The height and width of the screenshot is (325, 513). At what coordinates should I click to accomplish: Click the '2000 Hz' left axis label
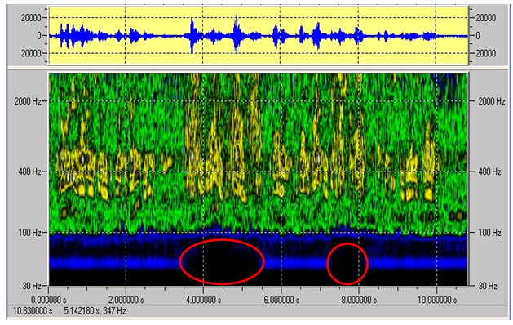click(28, 101)
